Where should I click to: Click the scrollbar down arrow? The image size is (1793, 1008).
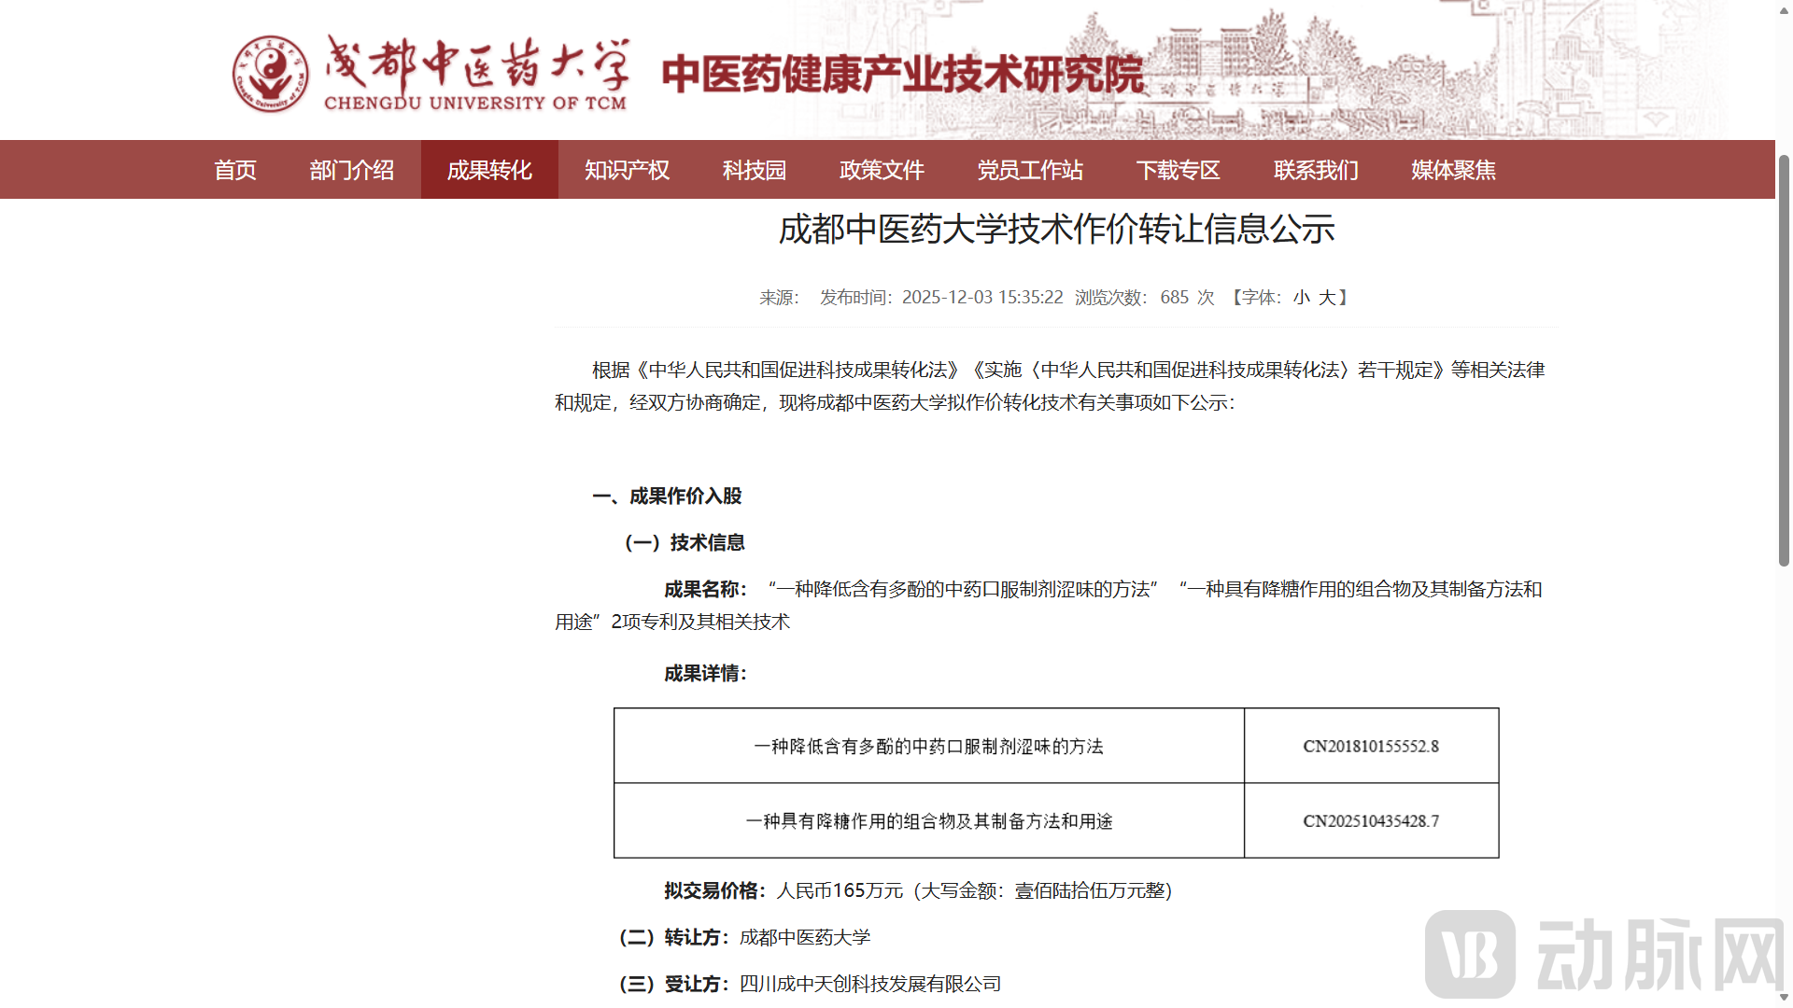[x=1784, y=999]
